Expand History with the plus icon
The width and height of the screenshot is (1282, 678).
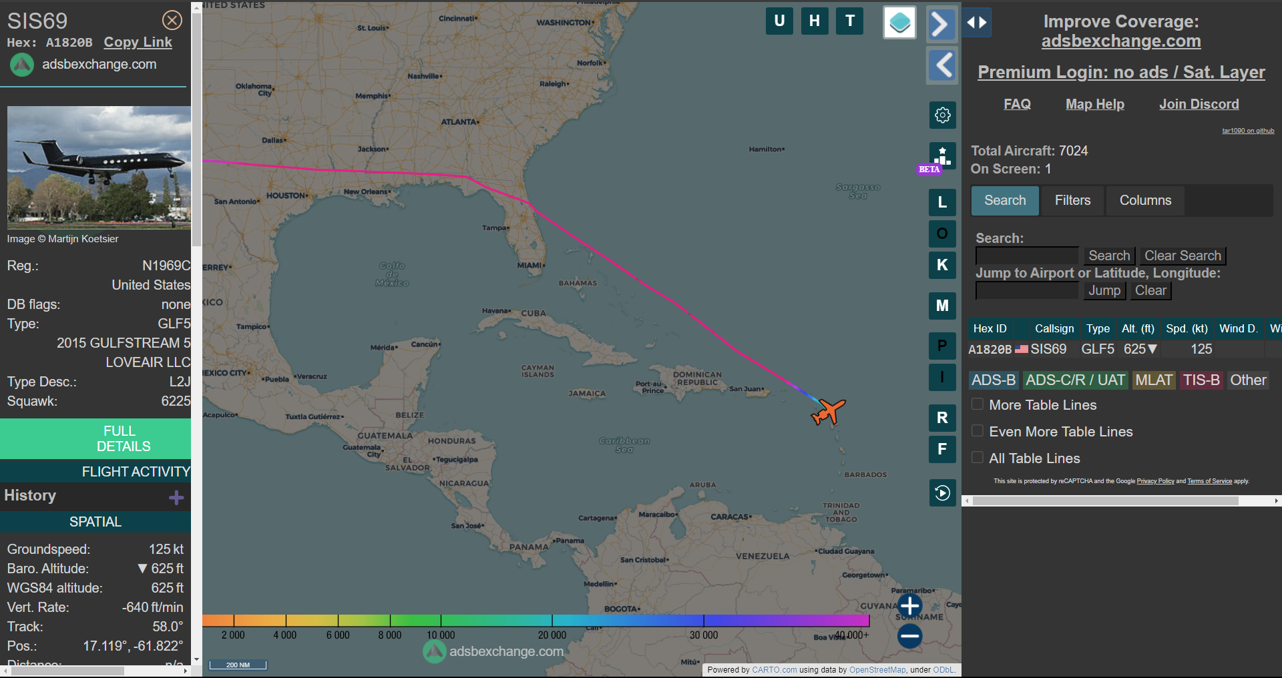pos(176,497)
